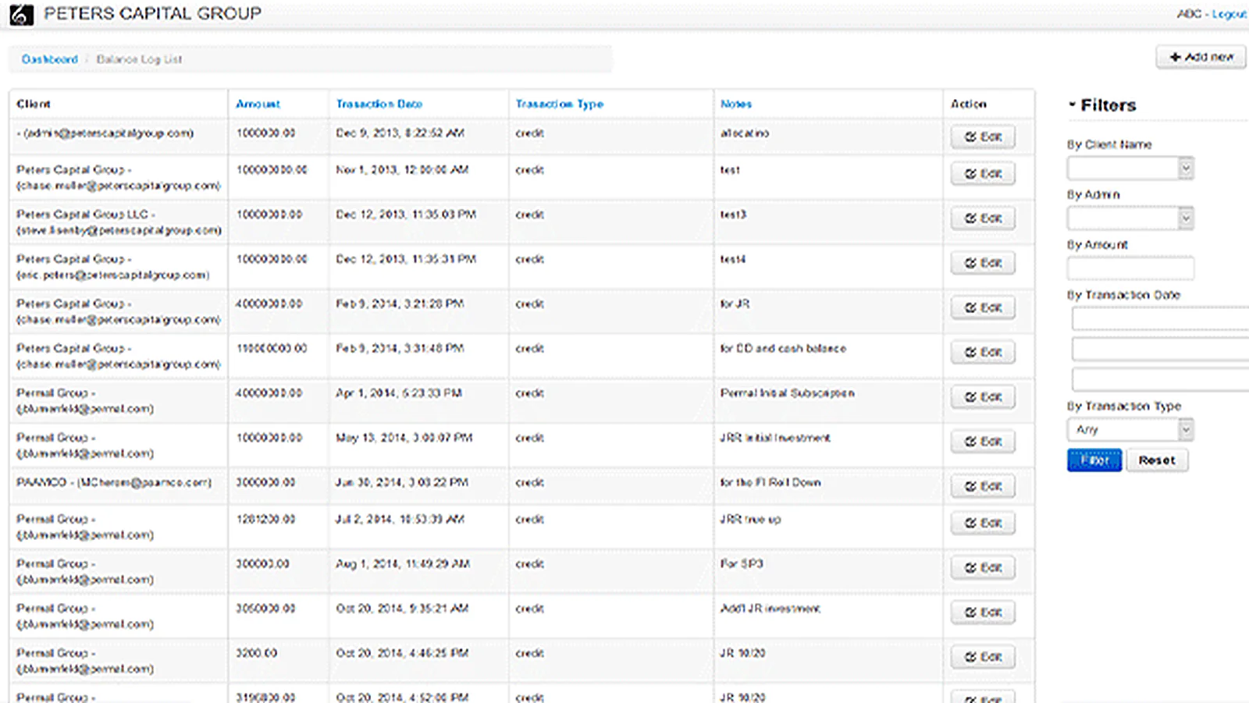This screenshot has width=1249, height=703.
Task: Open the By Transaction Type dropdown
Action: 1130,429
